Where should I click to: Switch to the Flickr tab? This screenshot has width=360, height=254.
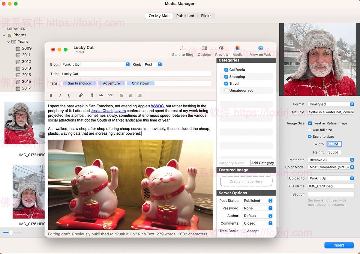[x=206, y=16]
